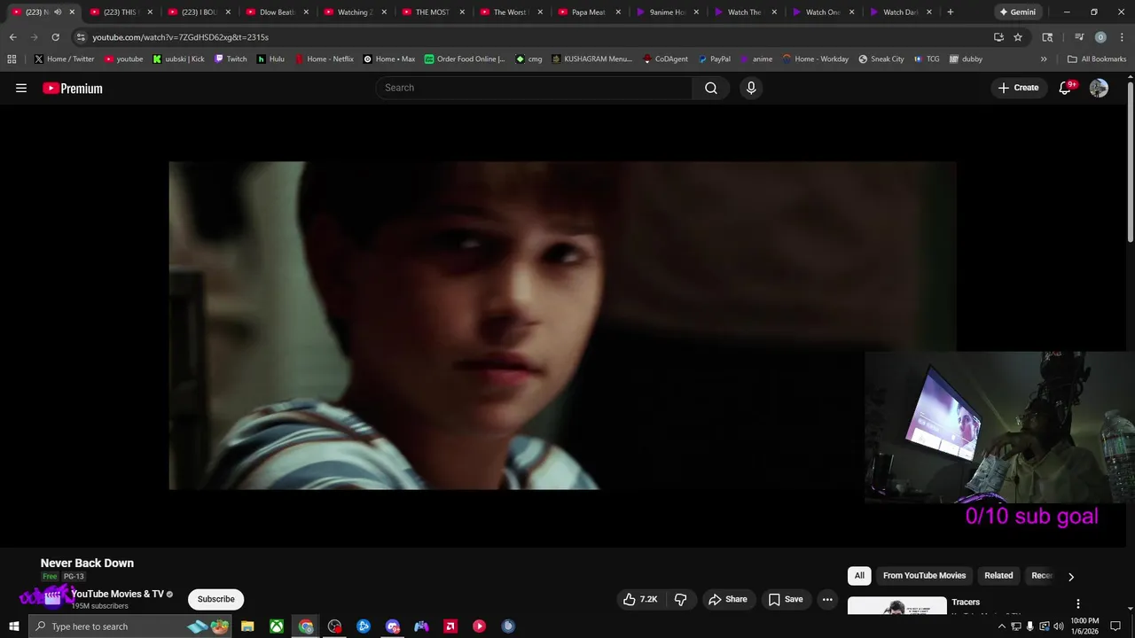The width and height of the screenshot is (1135, 638).
Task: Go to YouTube Premium home logo
Action: (73, 88)
